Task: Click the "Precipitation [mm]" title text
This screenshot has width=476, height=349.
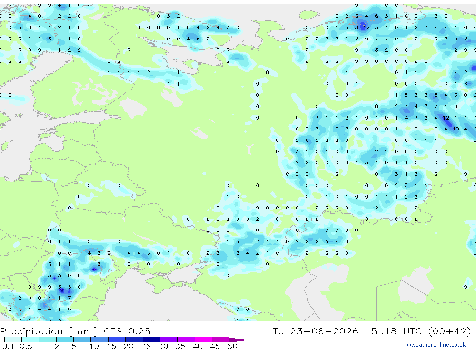Action: point(49,331)
